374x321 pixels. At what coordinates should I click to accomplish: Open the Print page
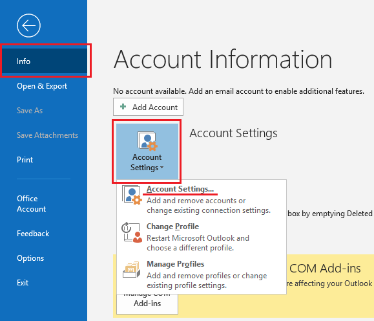click(x=25, y=160)
